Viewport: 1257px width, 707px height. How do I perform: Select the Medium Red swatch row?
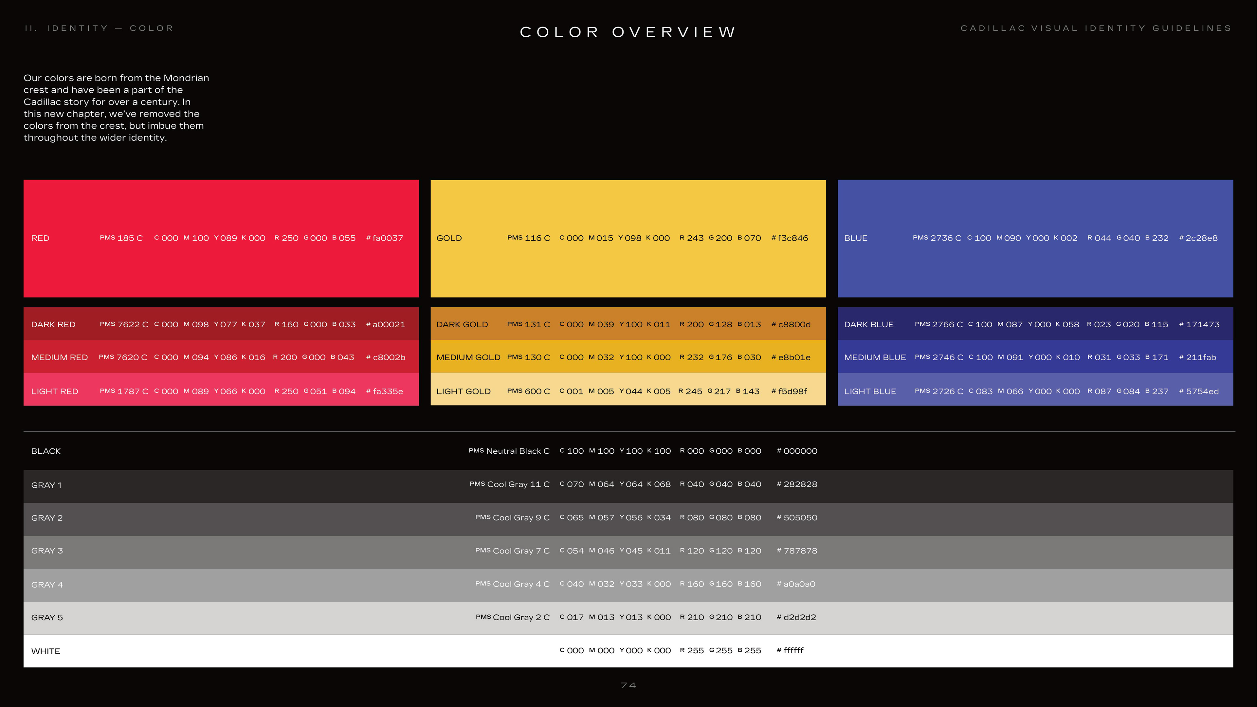(221, 357)
